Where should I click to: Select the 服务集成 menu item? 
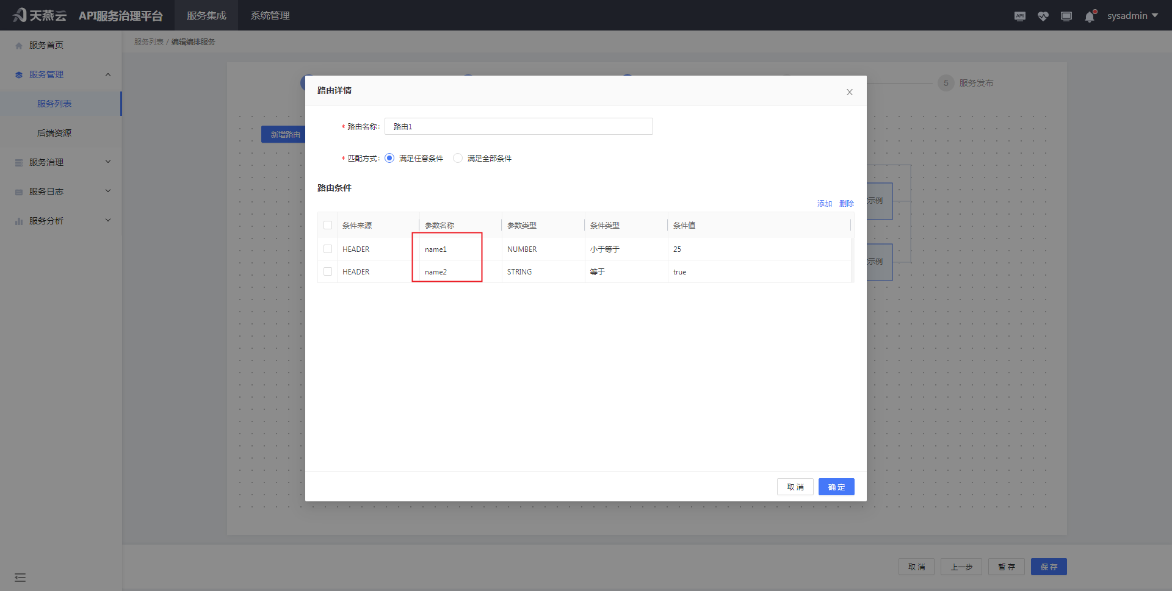point(206,15)
